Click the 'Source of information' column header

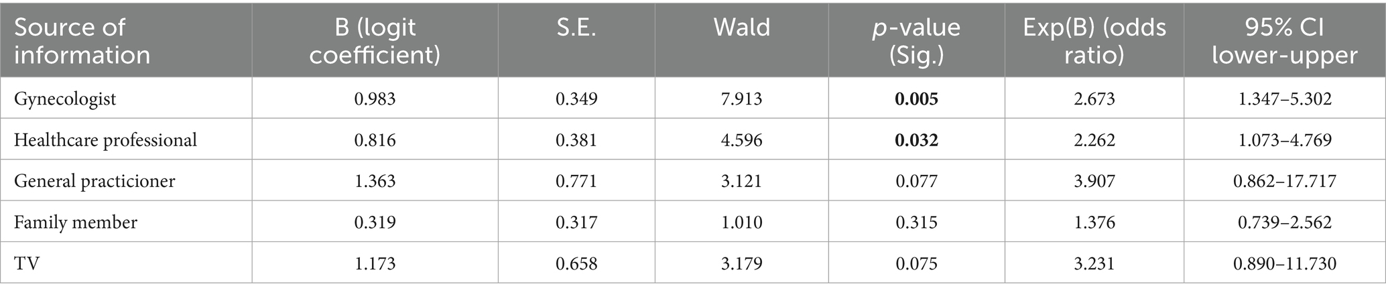(82, 40)
